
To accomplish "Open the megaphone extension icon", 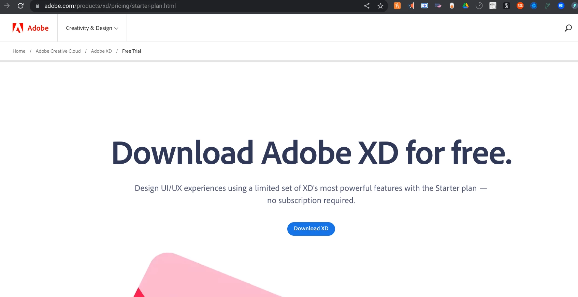I will 411,5.
